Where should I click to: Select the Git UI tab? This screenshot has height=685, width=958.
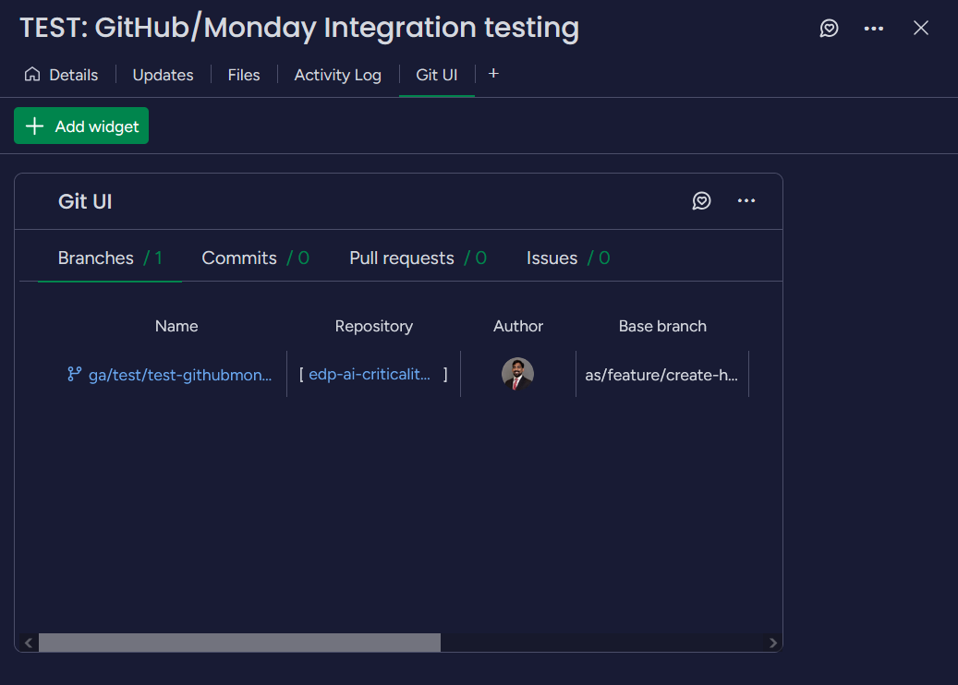point(437,75)
